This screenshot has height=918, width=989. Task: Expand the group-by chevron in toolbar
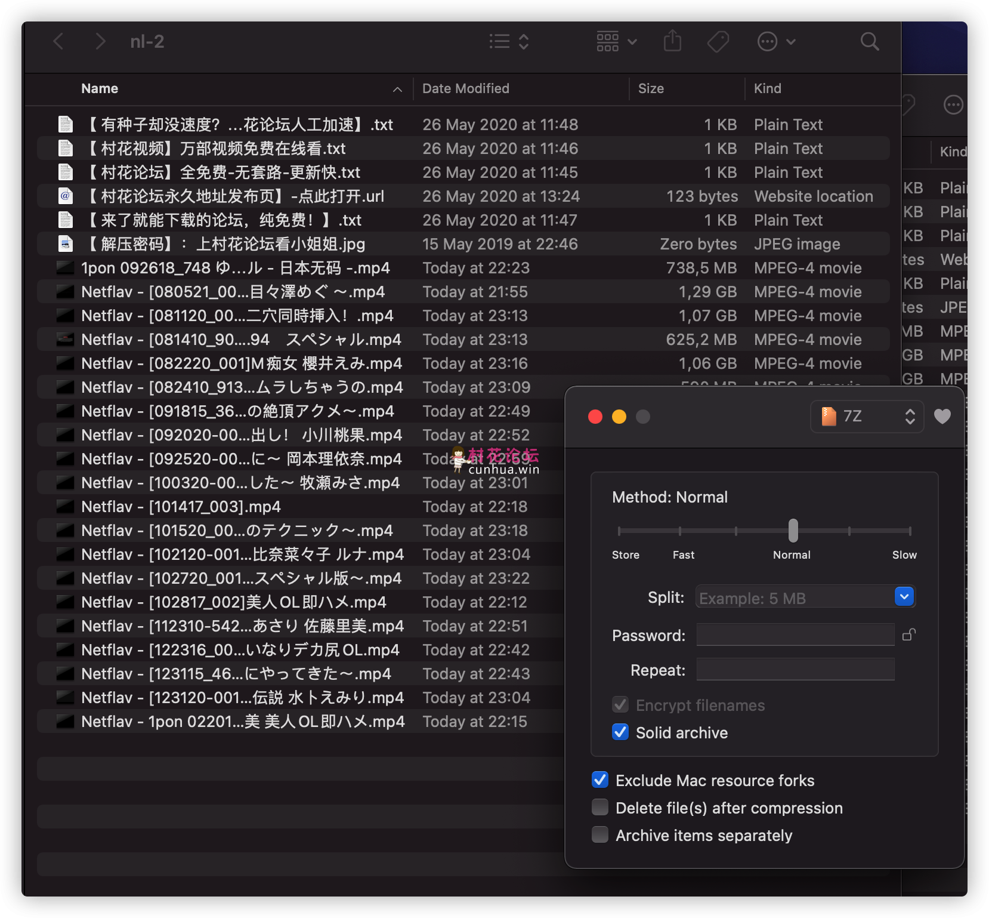click(x=632, y=41)
